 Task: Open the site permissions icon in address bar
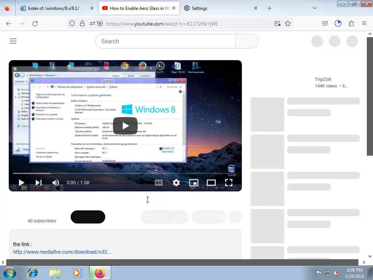pos(92,23)
